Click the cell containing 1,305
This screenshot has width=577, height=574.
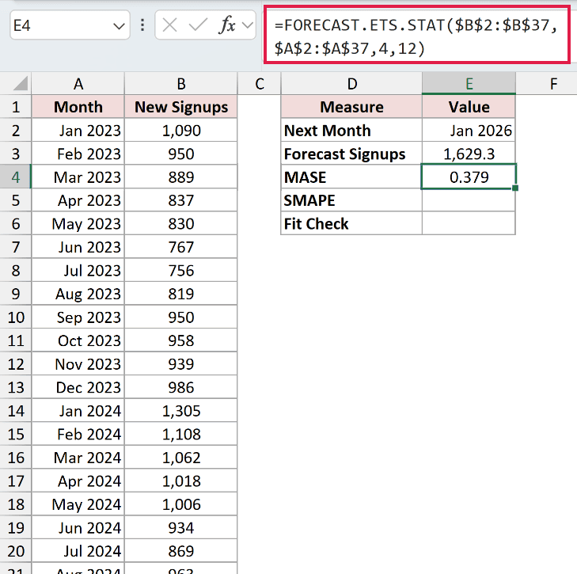coord(181,411)
